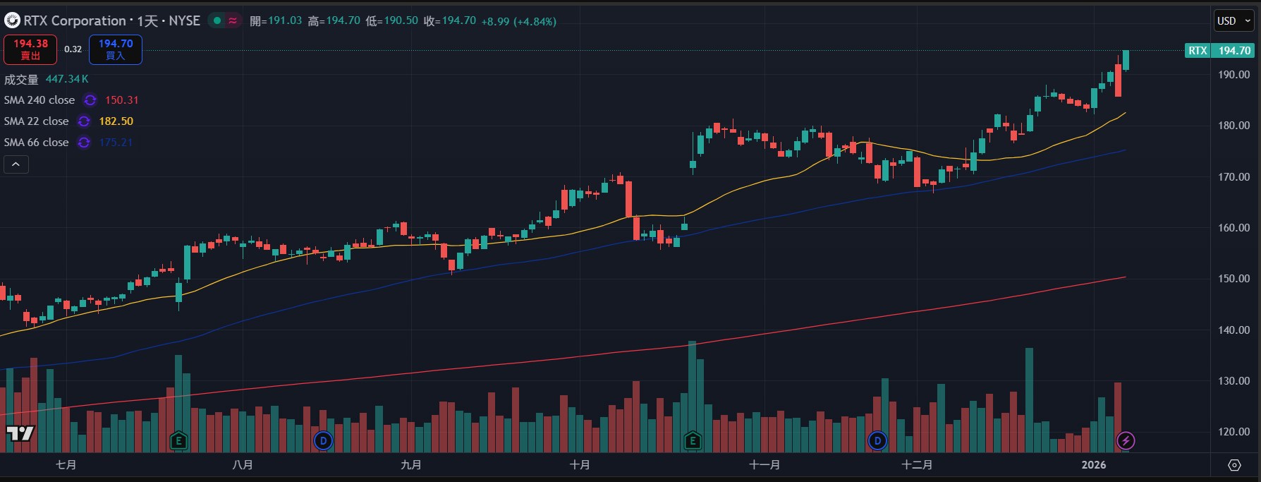Click the earnings E marker near August

click(x=178, y=442)
